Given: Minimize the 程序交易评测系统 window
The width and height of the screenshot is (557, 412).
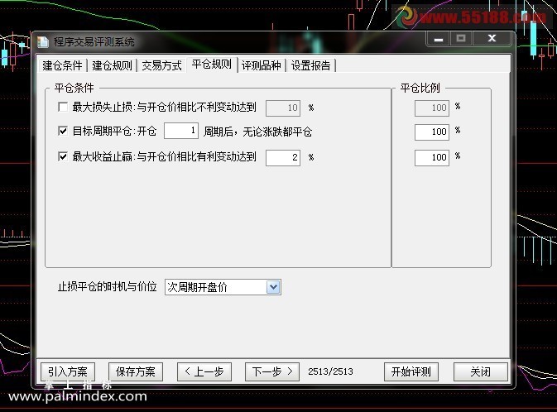Looking at the screenshot, I should [439, 38].
